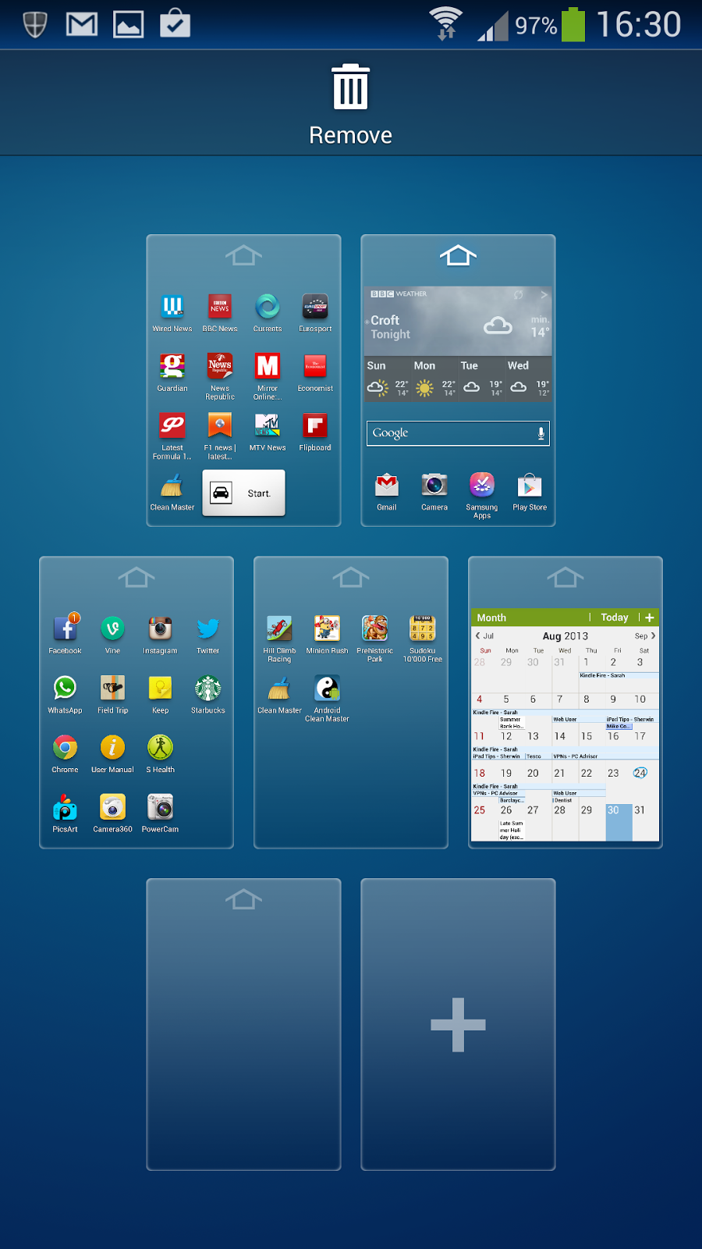Tap the Camera360 app icon

[x=113, y=806]
